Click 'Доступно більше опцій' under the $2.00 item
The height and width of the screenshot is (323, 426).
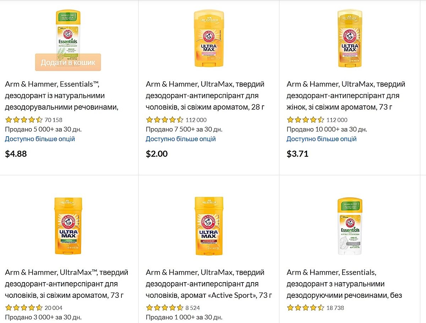point(181,139)
